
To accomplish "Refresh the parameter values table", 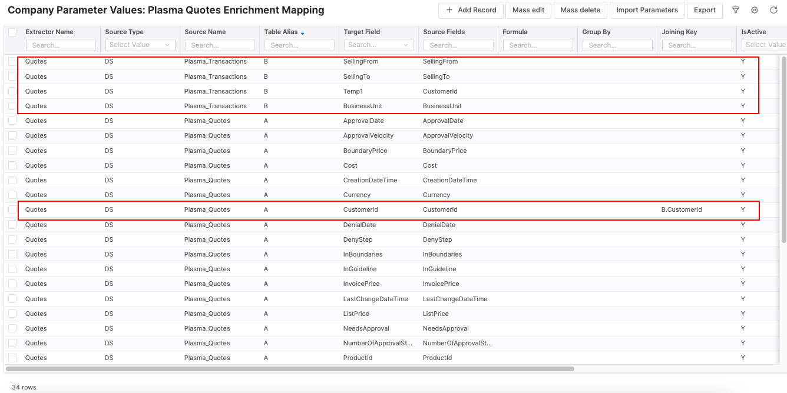I will pyautogui.click(x=775, y=10).
